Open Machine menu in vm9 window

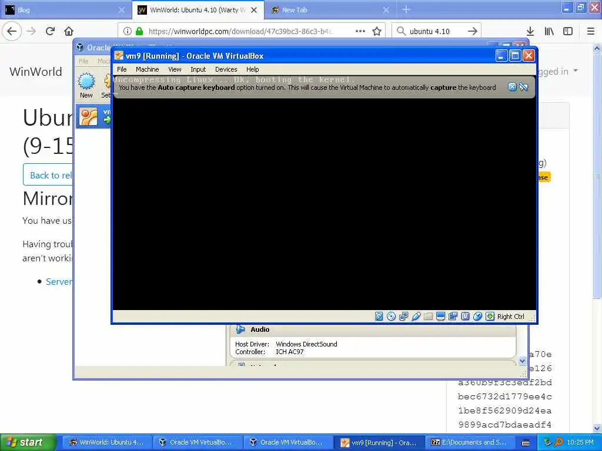(147, 69)
